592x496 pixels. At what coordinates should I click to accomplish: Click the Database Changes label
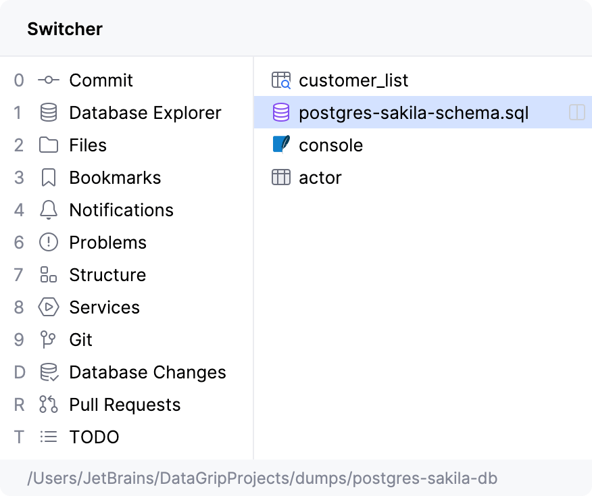(147, 372)
